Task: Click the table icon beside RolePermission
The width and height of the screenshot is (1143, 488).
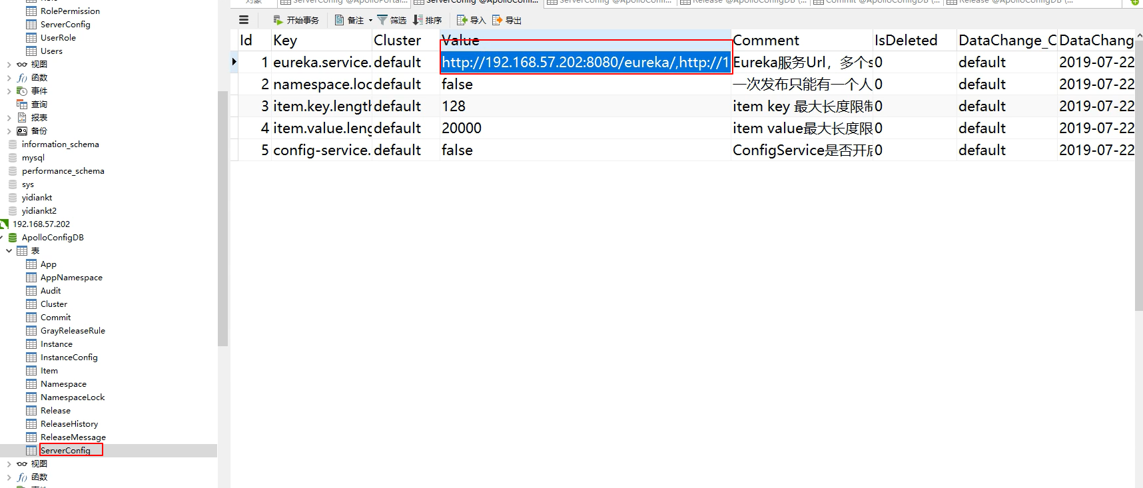Action: 31,11
